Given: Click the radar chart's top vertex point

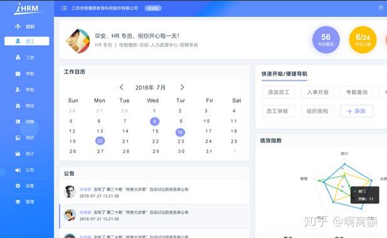Looking at the screenshot, I should (x=344, y=164).
